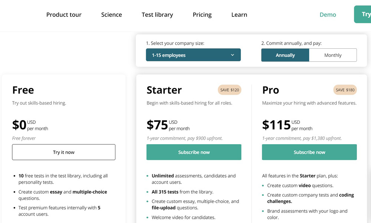Enable the Monthly payment option
Screen dimensions: 371x223
pos(332,55)
